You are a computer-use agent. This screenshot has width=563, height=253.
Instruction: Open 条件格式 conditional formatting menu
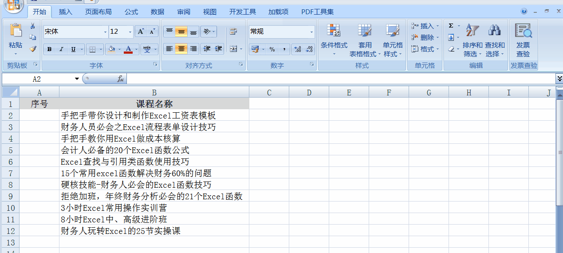tap(334, 40)
